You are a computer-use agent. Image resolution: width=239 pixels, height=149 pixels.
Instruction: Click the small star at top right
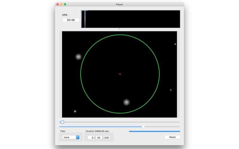point(175,44)
